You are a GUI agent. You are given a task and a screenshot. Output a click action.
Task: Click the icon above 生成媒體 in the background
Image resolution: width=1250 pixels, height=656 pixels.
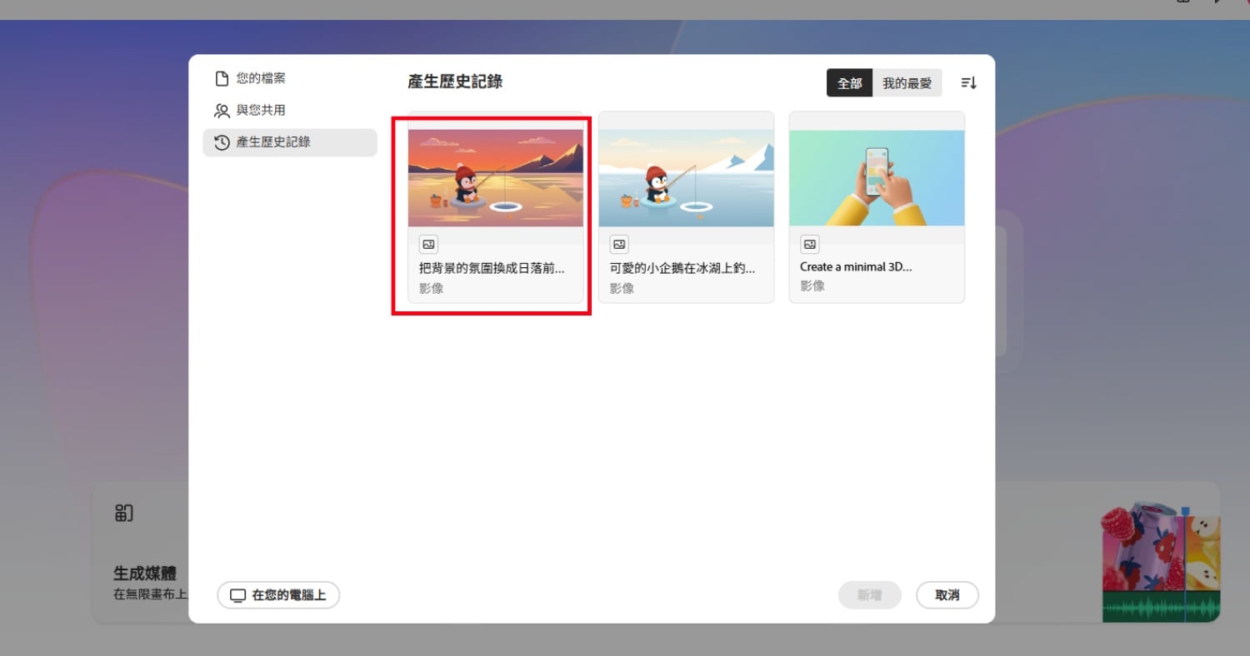123,514
